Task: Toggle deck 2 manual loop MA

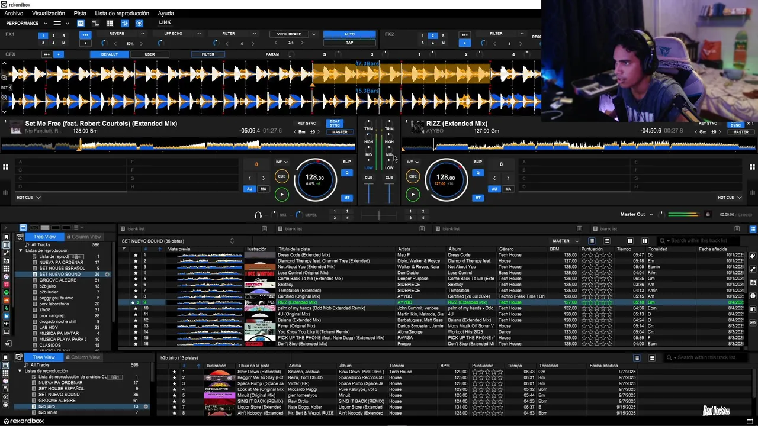Action: (508, 189)
